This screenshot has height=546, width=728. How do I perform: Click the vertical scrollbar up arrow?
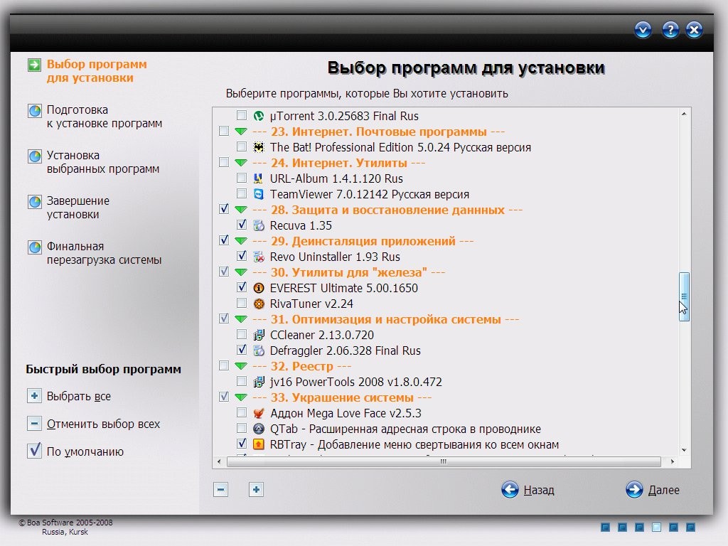(x=684, y=114)
